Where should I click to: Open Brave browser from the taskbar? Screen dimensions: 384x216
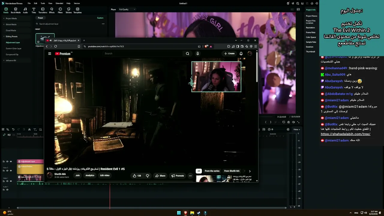(185, 213)
